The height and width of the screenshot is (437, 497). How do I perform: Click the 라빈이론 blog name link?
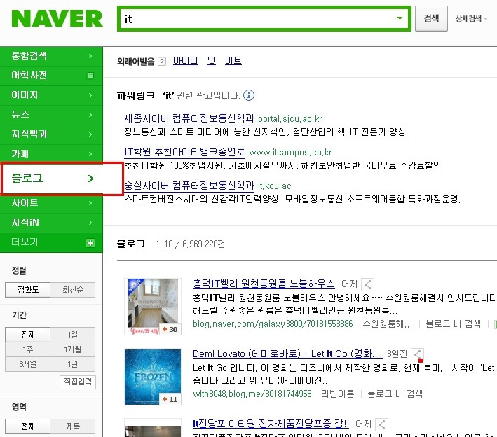click(338, 394)
